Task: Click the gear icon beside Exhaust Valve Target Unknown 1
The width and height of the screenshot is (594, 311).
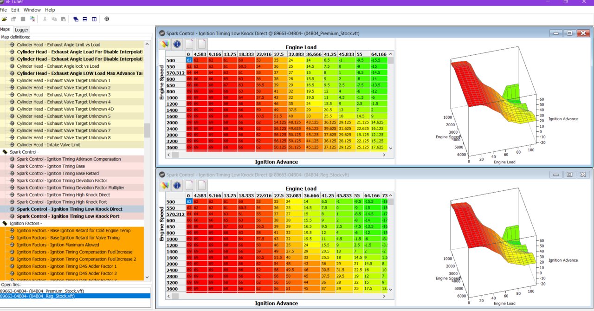Action: [x=12, y=80]
